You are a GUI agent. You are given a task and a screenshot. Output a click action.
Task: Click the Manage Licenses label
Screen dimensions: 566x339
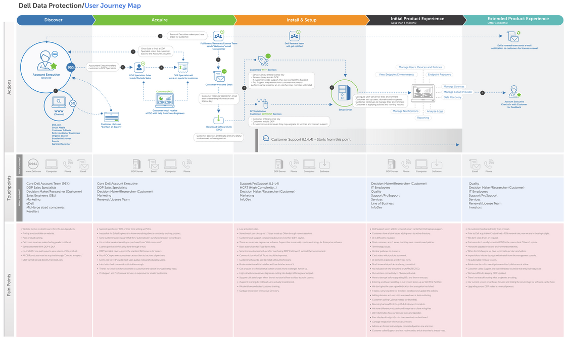pos(454,86)
